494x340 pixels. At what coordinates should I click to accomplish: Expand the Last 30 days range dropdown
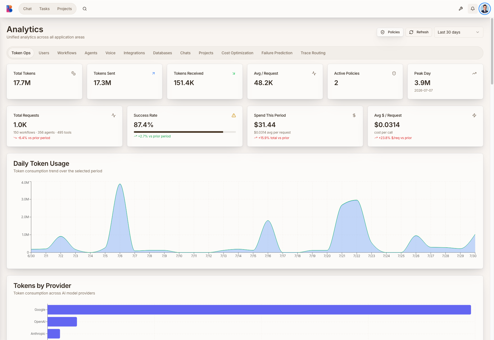(x=458, y=32)
